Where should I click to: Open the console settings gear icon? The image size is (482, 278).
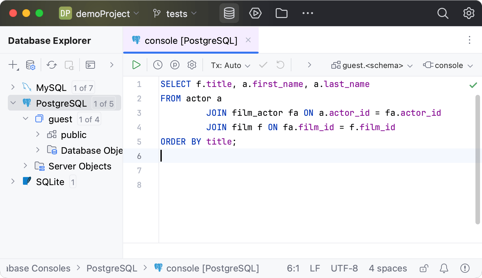[192, 65]
